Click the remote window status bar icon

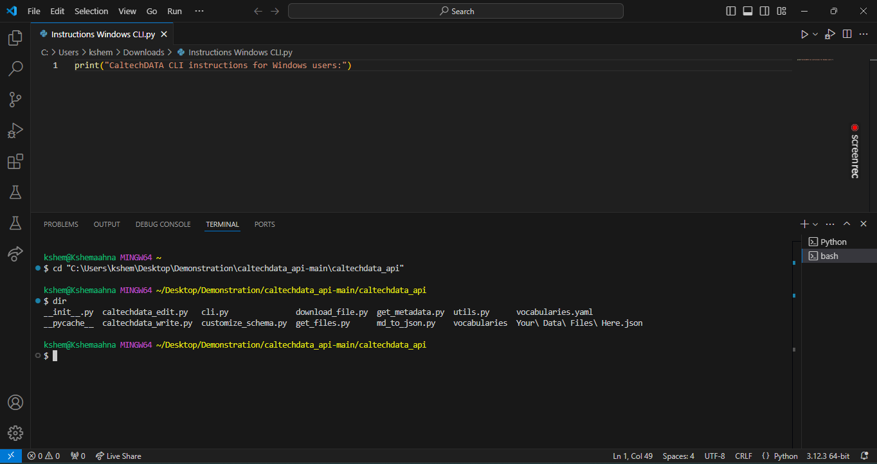11,456
